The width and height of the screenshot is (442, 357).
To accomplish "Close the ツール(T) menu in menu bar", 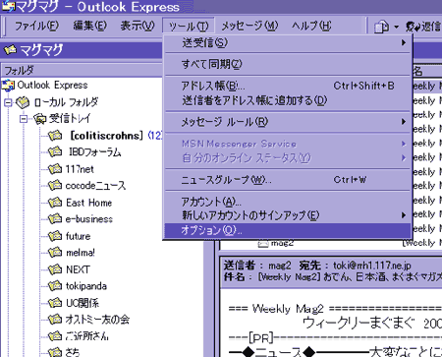I will (x=189, y=26).
